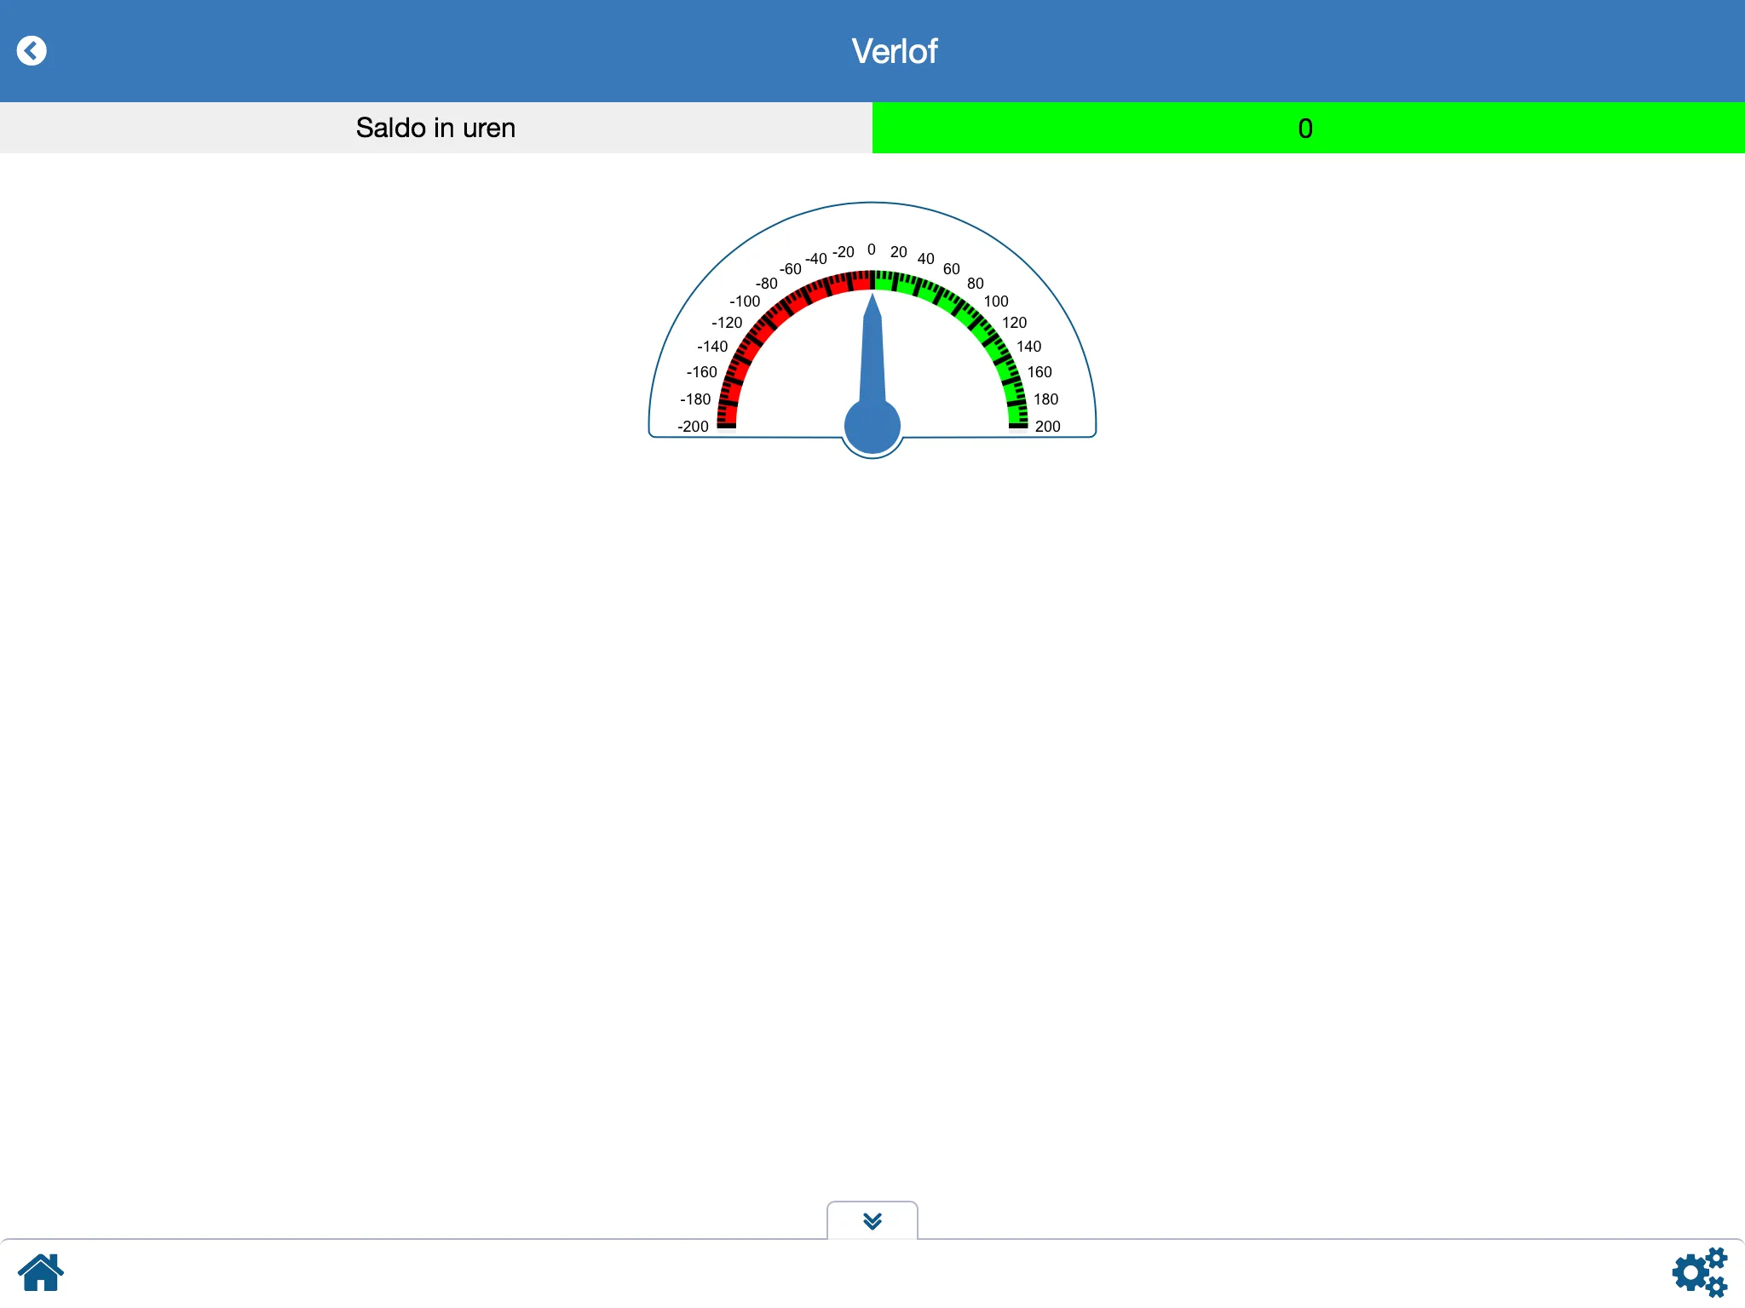
Task: Click the gauge label 80
Action: pos(976,284)
